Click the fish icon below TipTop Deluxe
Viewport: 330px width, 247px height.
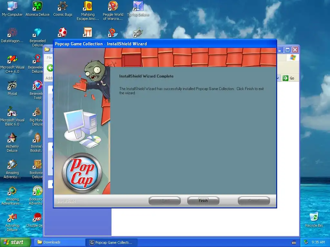(138, 32)
